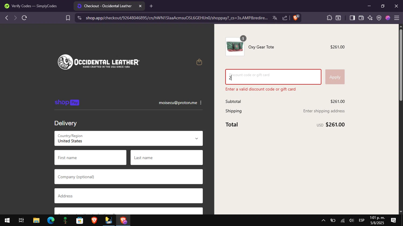Open the Leo AI sparkle icon
The height and width of the screenshot is (226, 403).
(370, 18)
